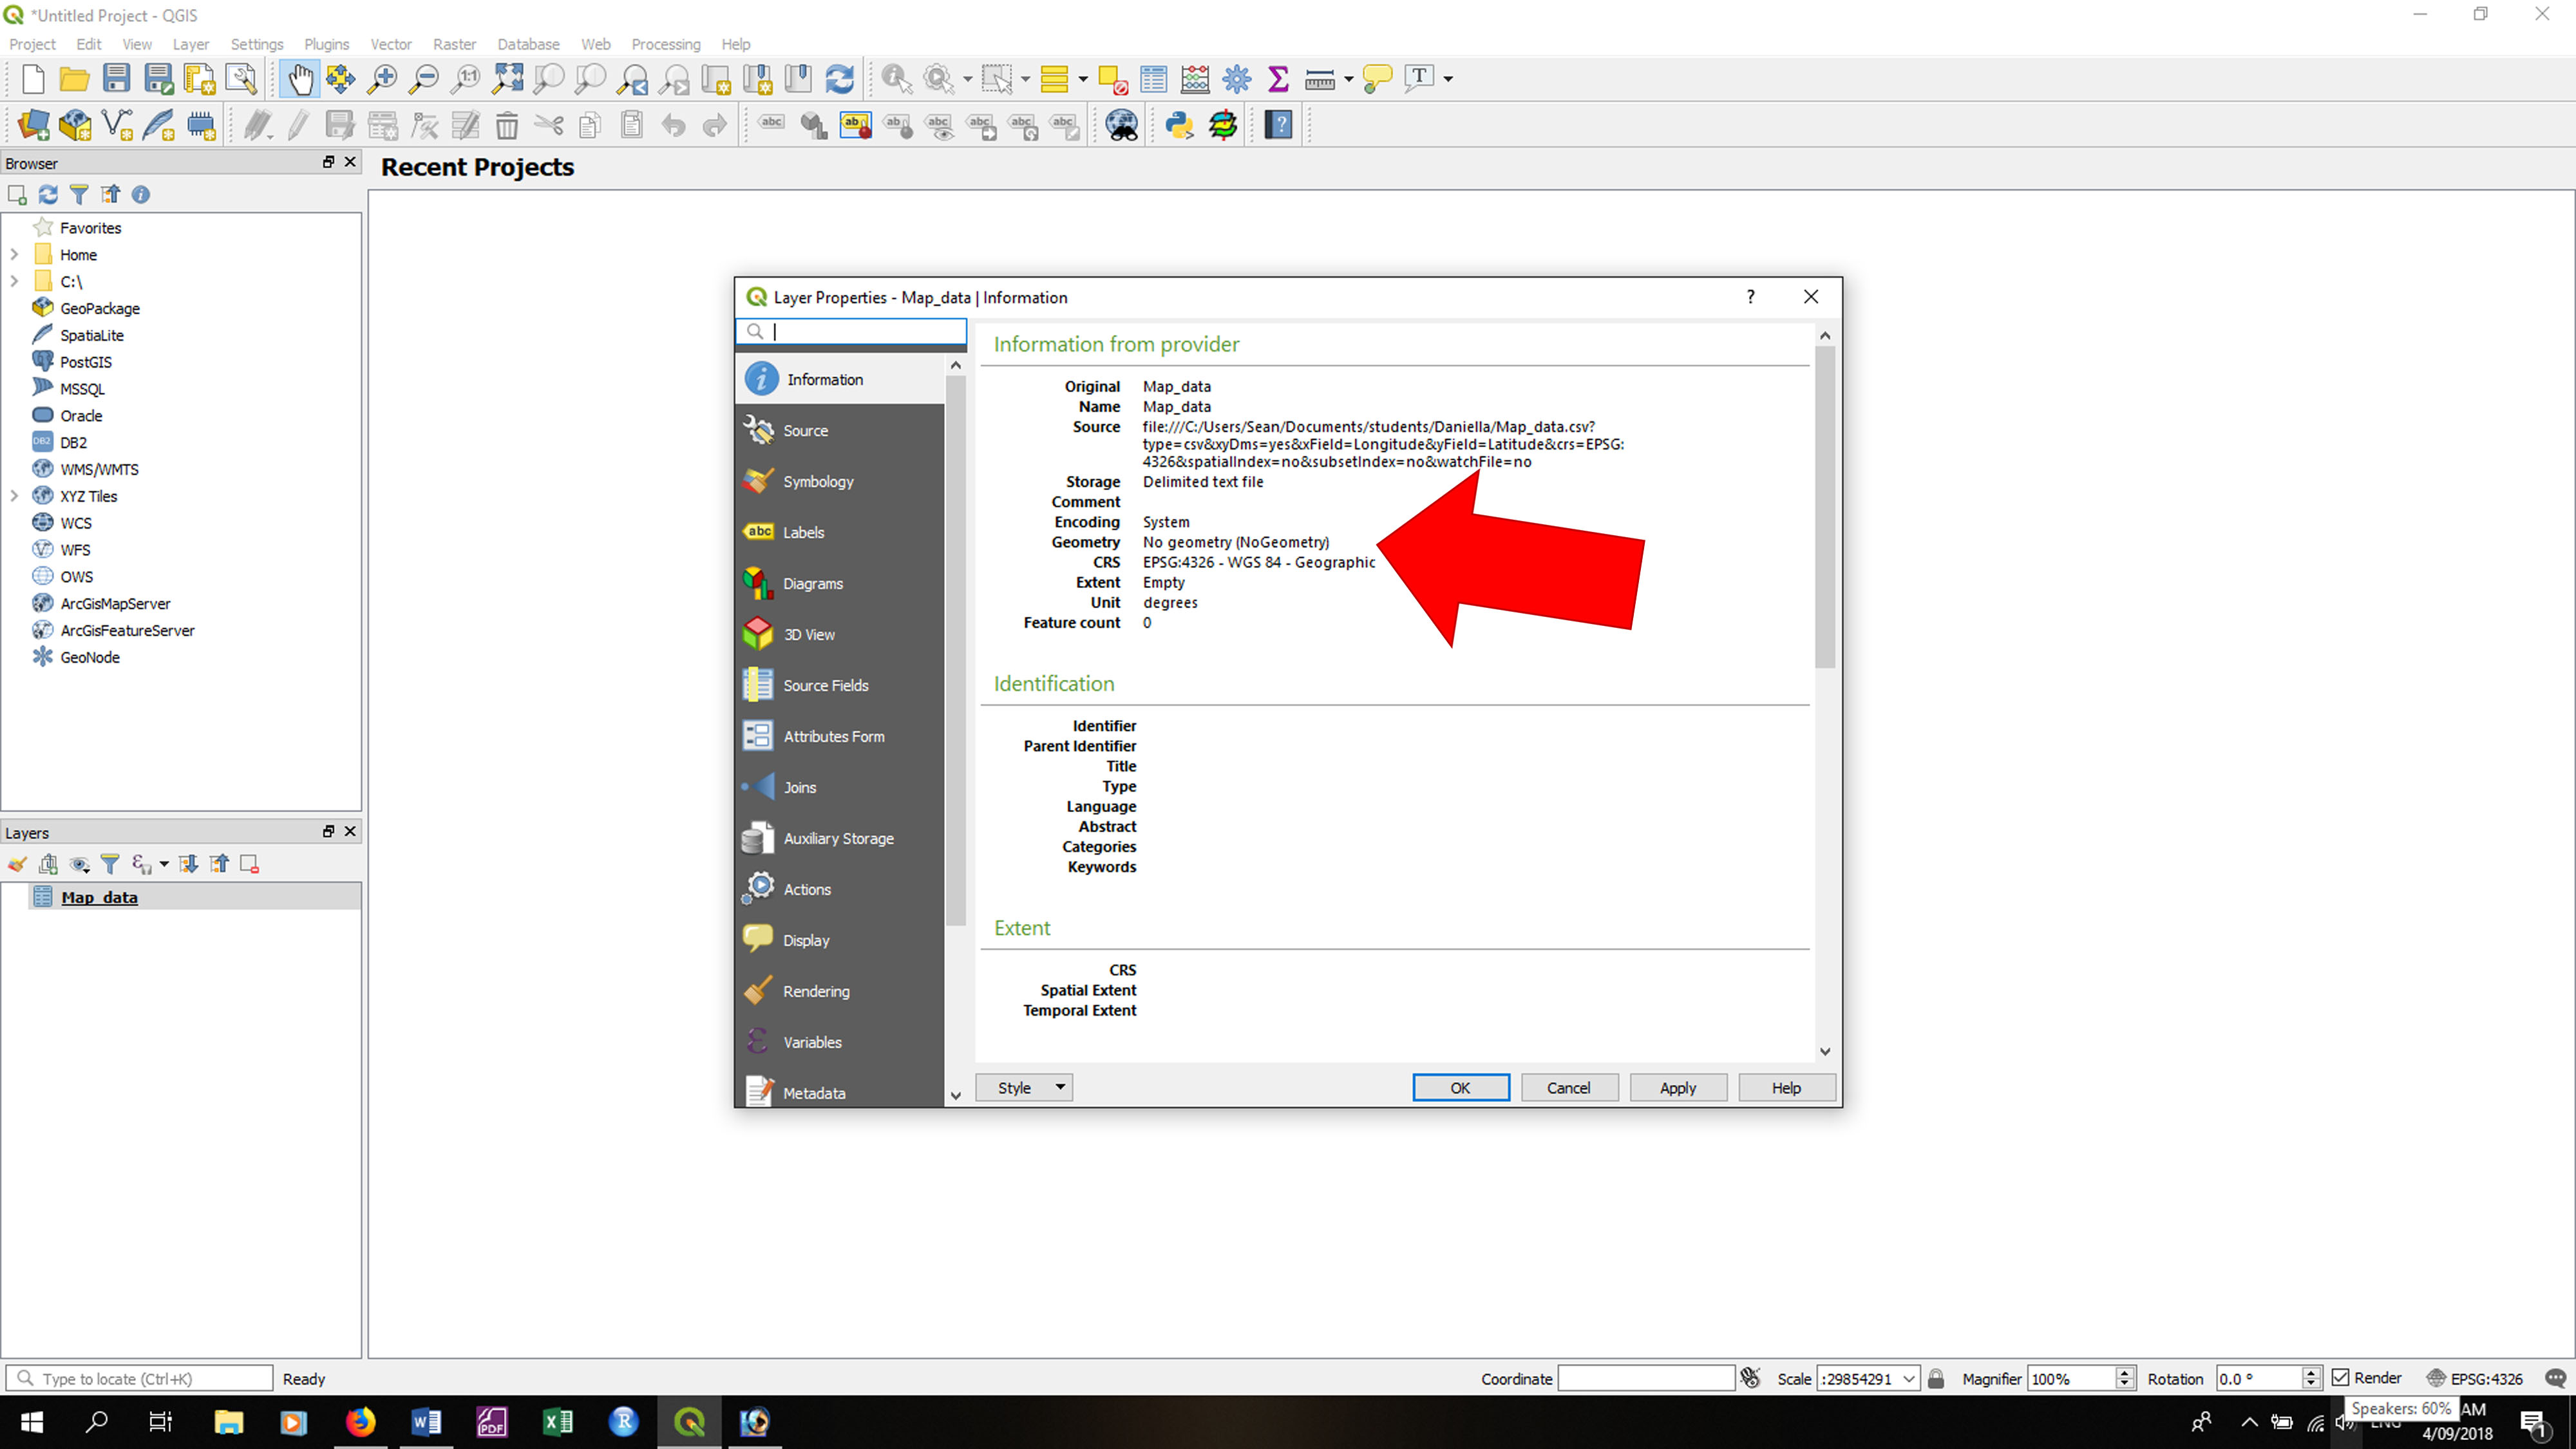Open the Layer menu
Image resolution: width=2576 pixels, height=1449 pixels.
coord(190,44)
